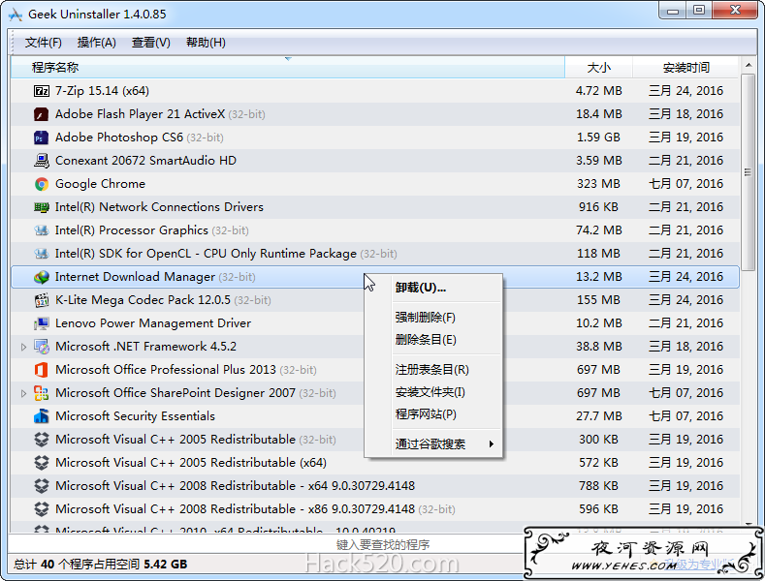765x581 pixels.
Task: Click the Visual C++ 2005 (32-bit) icon
Action: (42, 440)
